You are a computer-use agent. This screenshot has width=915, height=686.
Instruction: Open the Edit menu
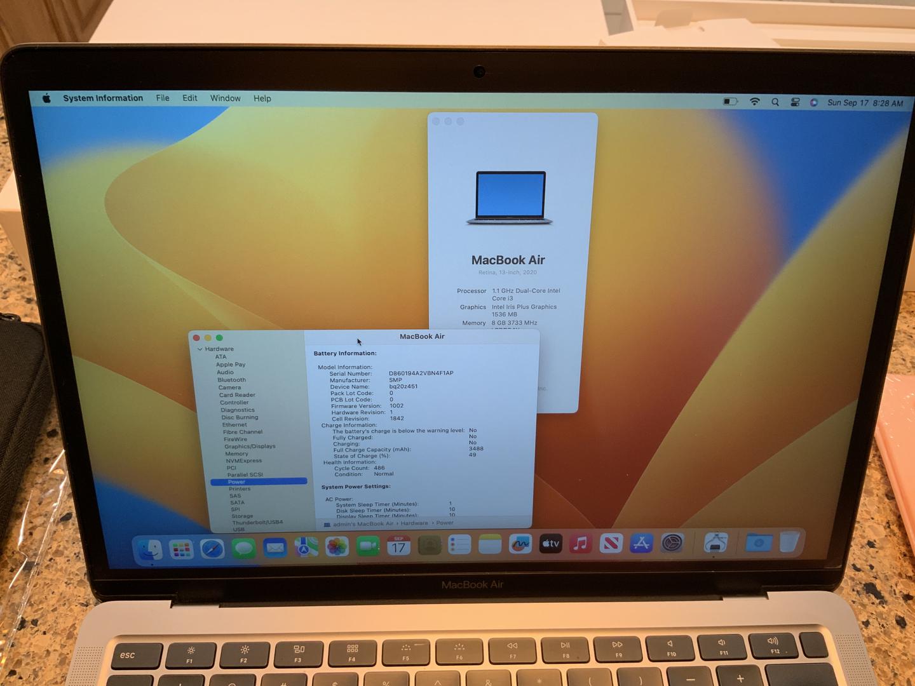[x=190, y=98]
